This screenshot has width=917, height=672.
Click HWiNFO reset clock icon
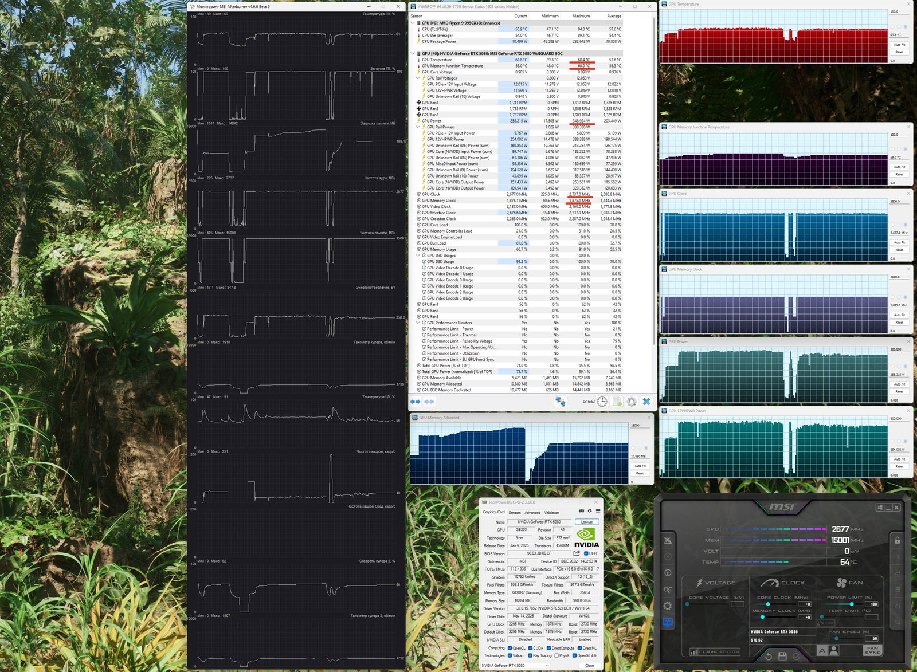(602, 402)
